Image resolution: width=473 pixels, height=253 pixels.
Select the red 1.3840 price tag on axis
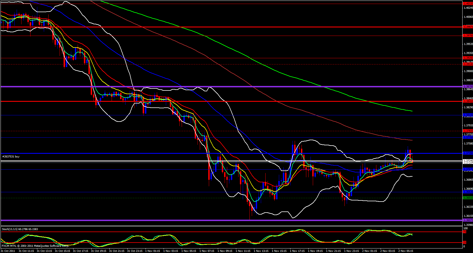(x=468, y=101)
